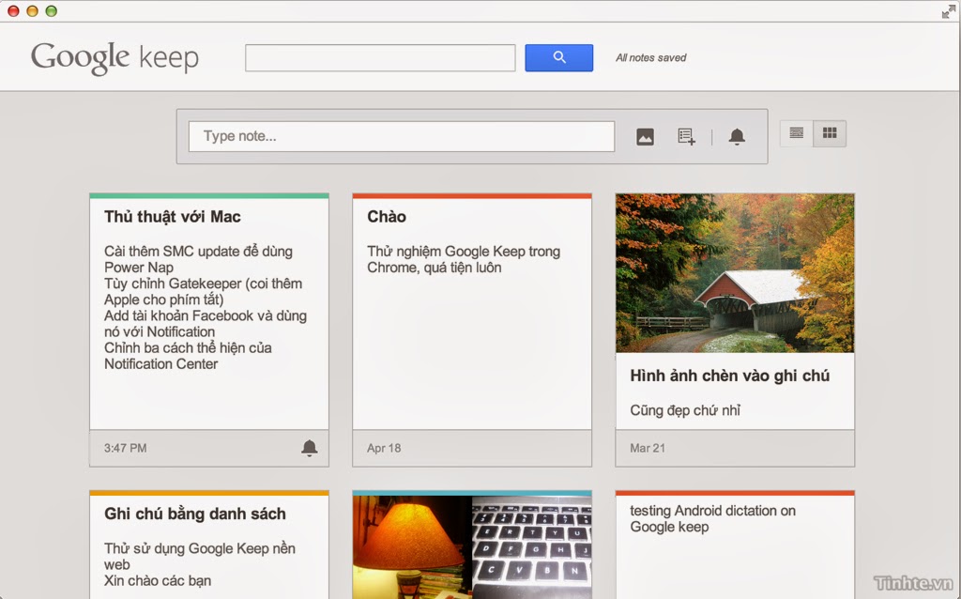Focus the search input field
Viewport: 961px width, 599px height.
tap(380, 57)
